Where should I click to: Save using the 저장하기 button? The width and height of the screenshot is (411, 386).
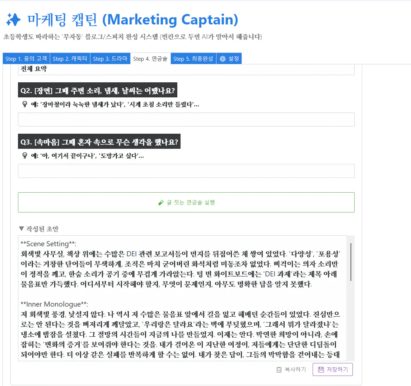pos(332,369)
